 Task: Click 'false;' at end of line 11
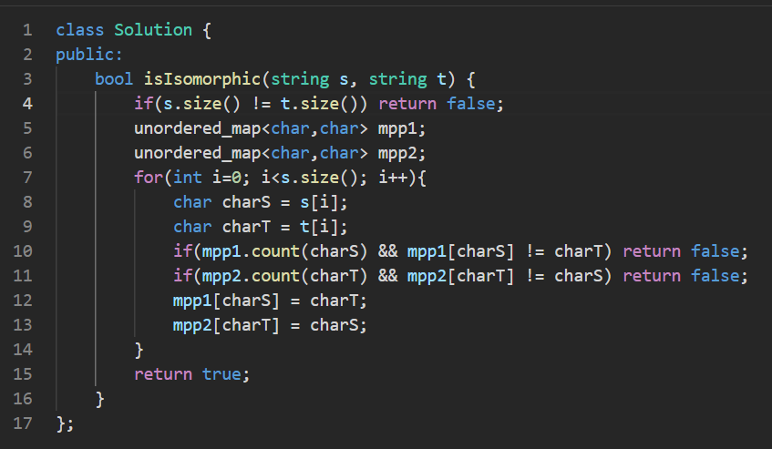pyautogui.click(x=719, y=276)
